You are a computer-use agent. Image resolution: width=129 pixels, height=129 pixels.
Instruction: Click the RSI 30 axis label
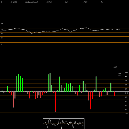tap(2, 38)
